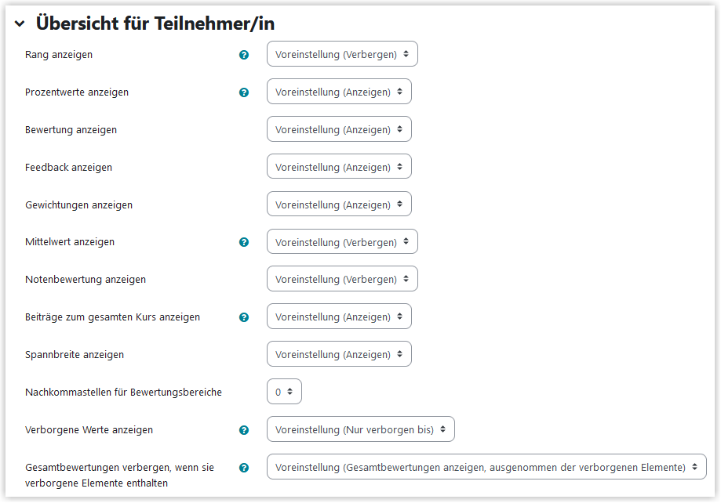Open help icon beside Mittelwert anzeigen

(x=244, y=242)
